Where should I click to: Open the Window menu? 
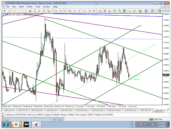pos(47,7)
